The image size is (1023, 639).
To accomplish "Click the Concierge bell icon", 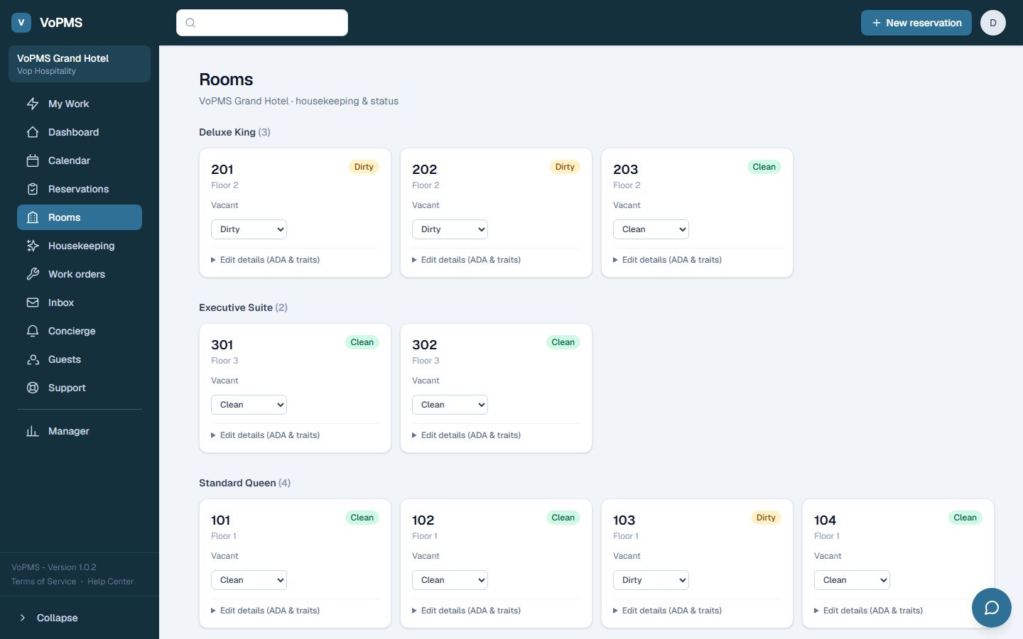I will [33, 331].
